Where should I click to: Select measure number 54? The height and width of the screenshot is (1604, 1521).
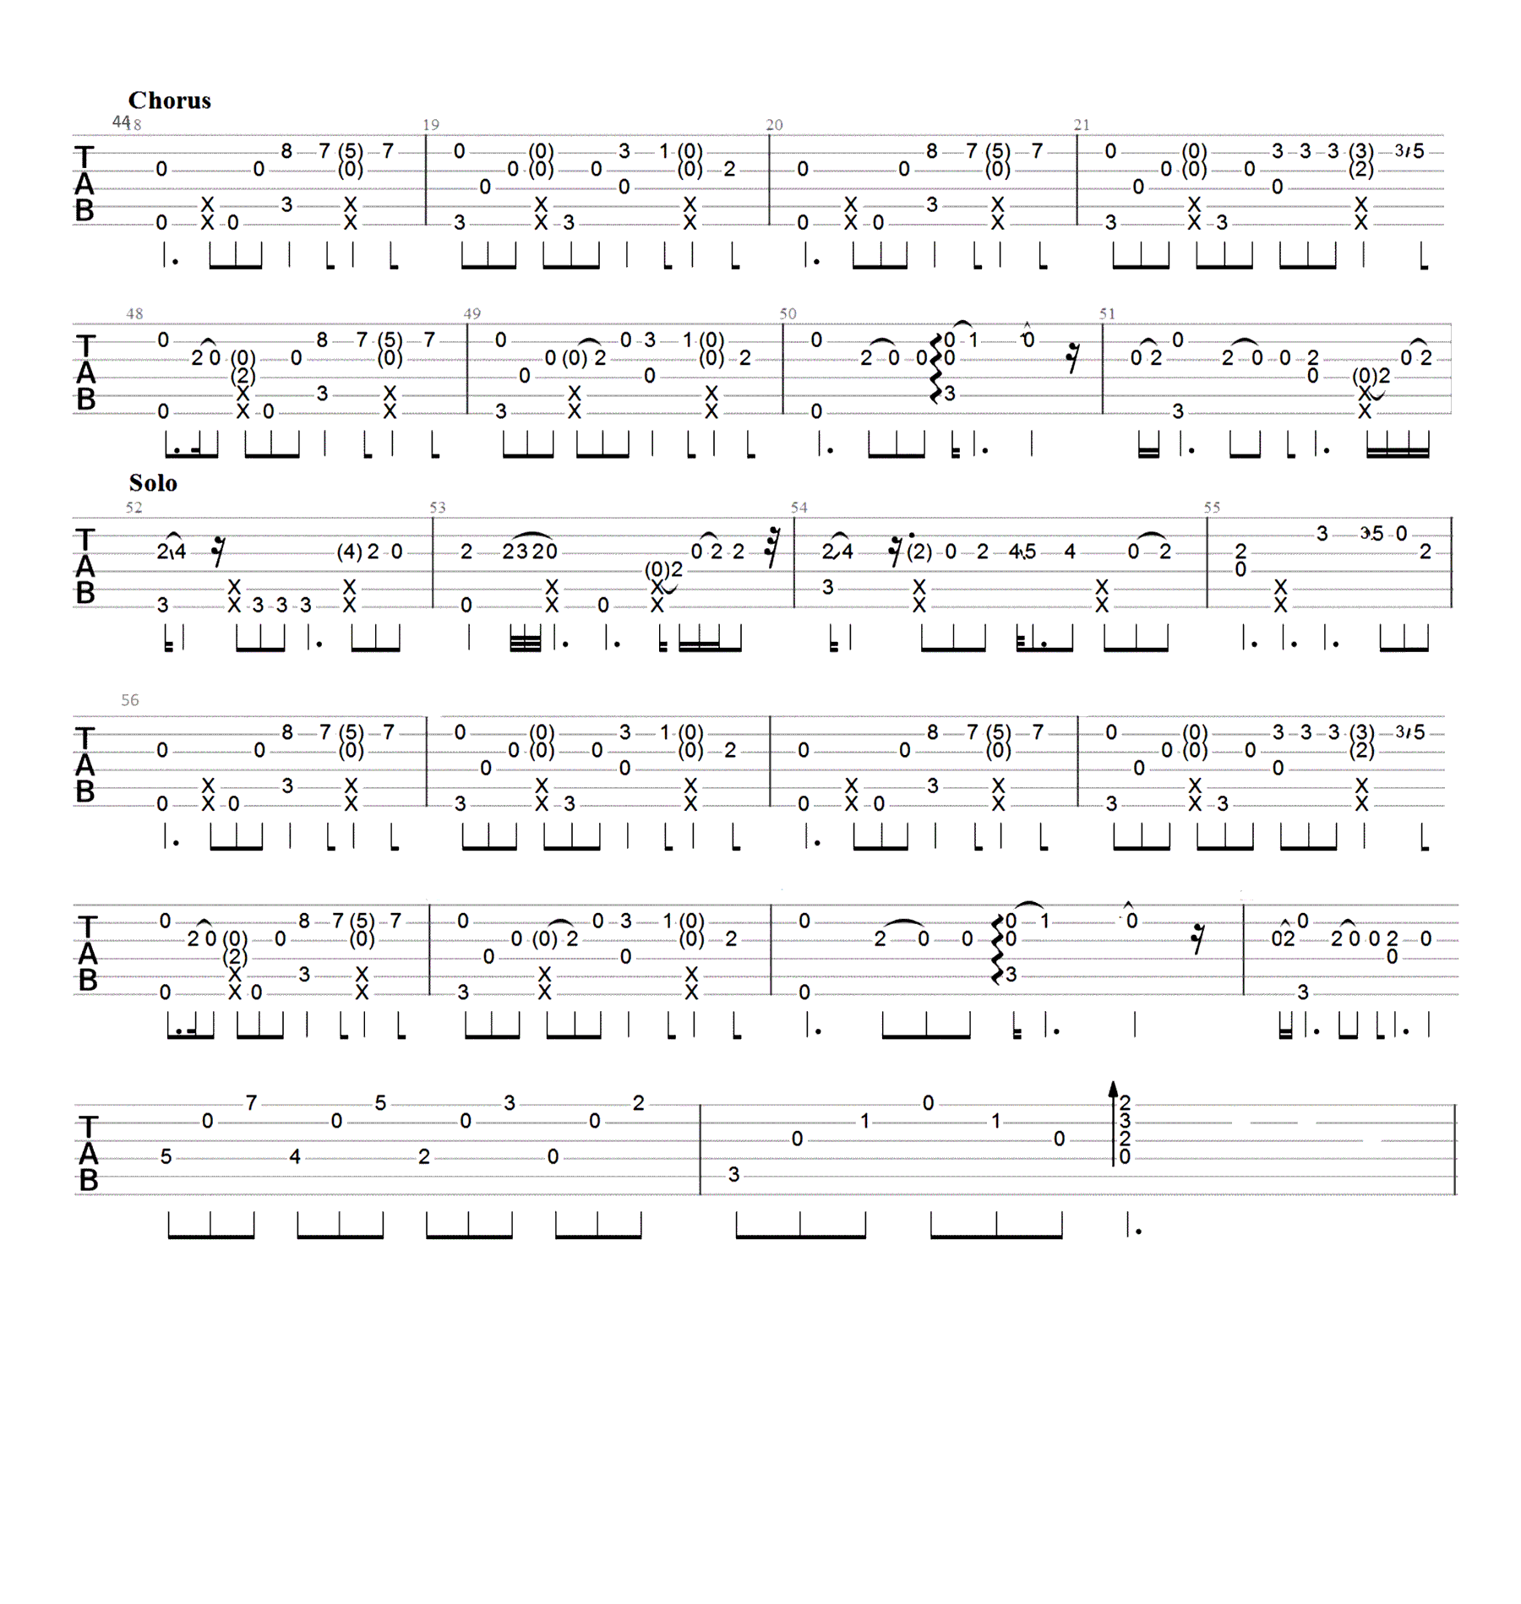pos(799,508)
